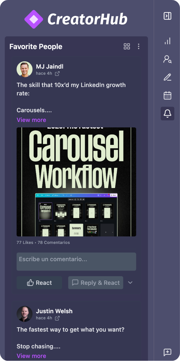Click the CreatorHub diamond logo
This screenshot has width=180, height=361.
[x=34, y=19]
